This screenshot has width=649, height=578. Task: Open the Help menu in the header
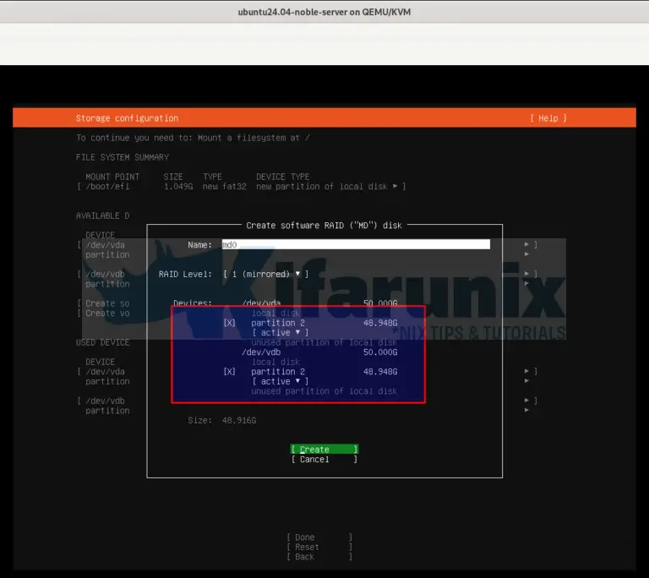tap(548, 118)
